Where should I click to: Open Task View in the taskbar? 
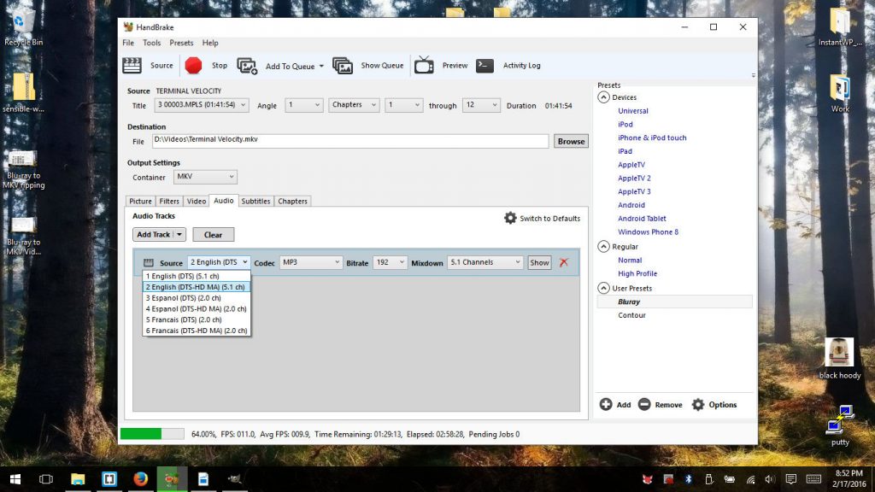[46, 479]
